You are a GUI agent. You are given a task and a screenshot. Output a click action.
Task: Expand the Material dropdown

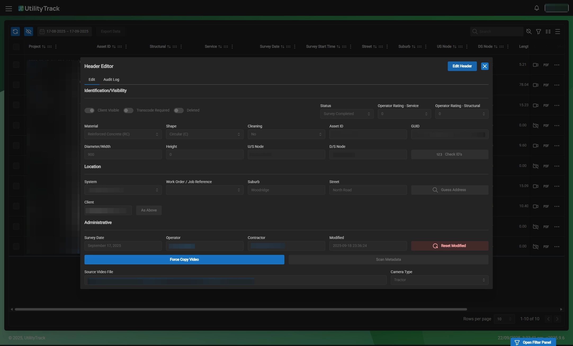point(123,134)
